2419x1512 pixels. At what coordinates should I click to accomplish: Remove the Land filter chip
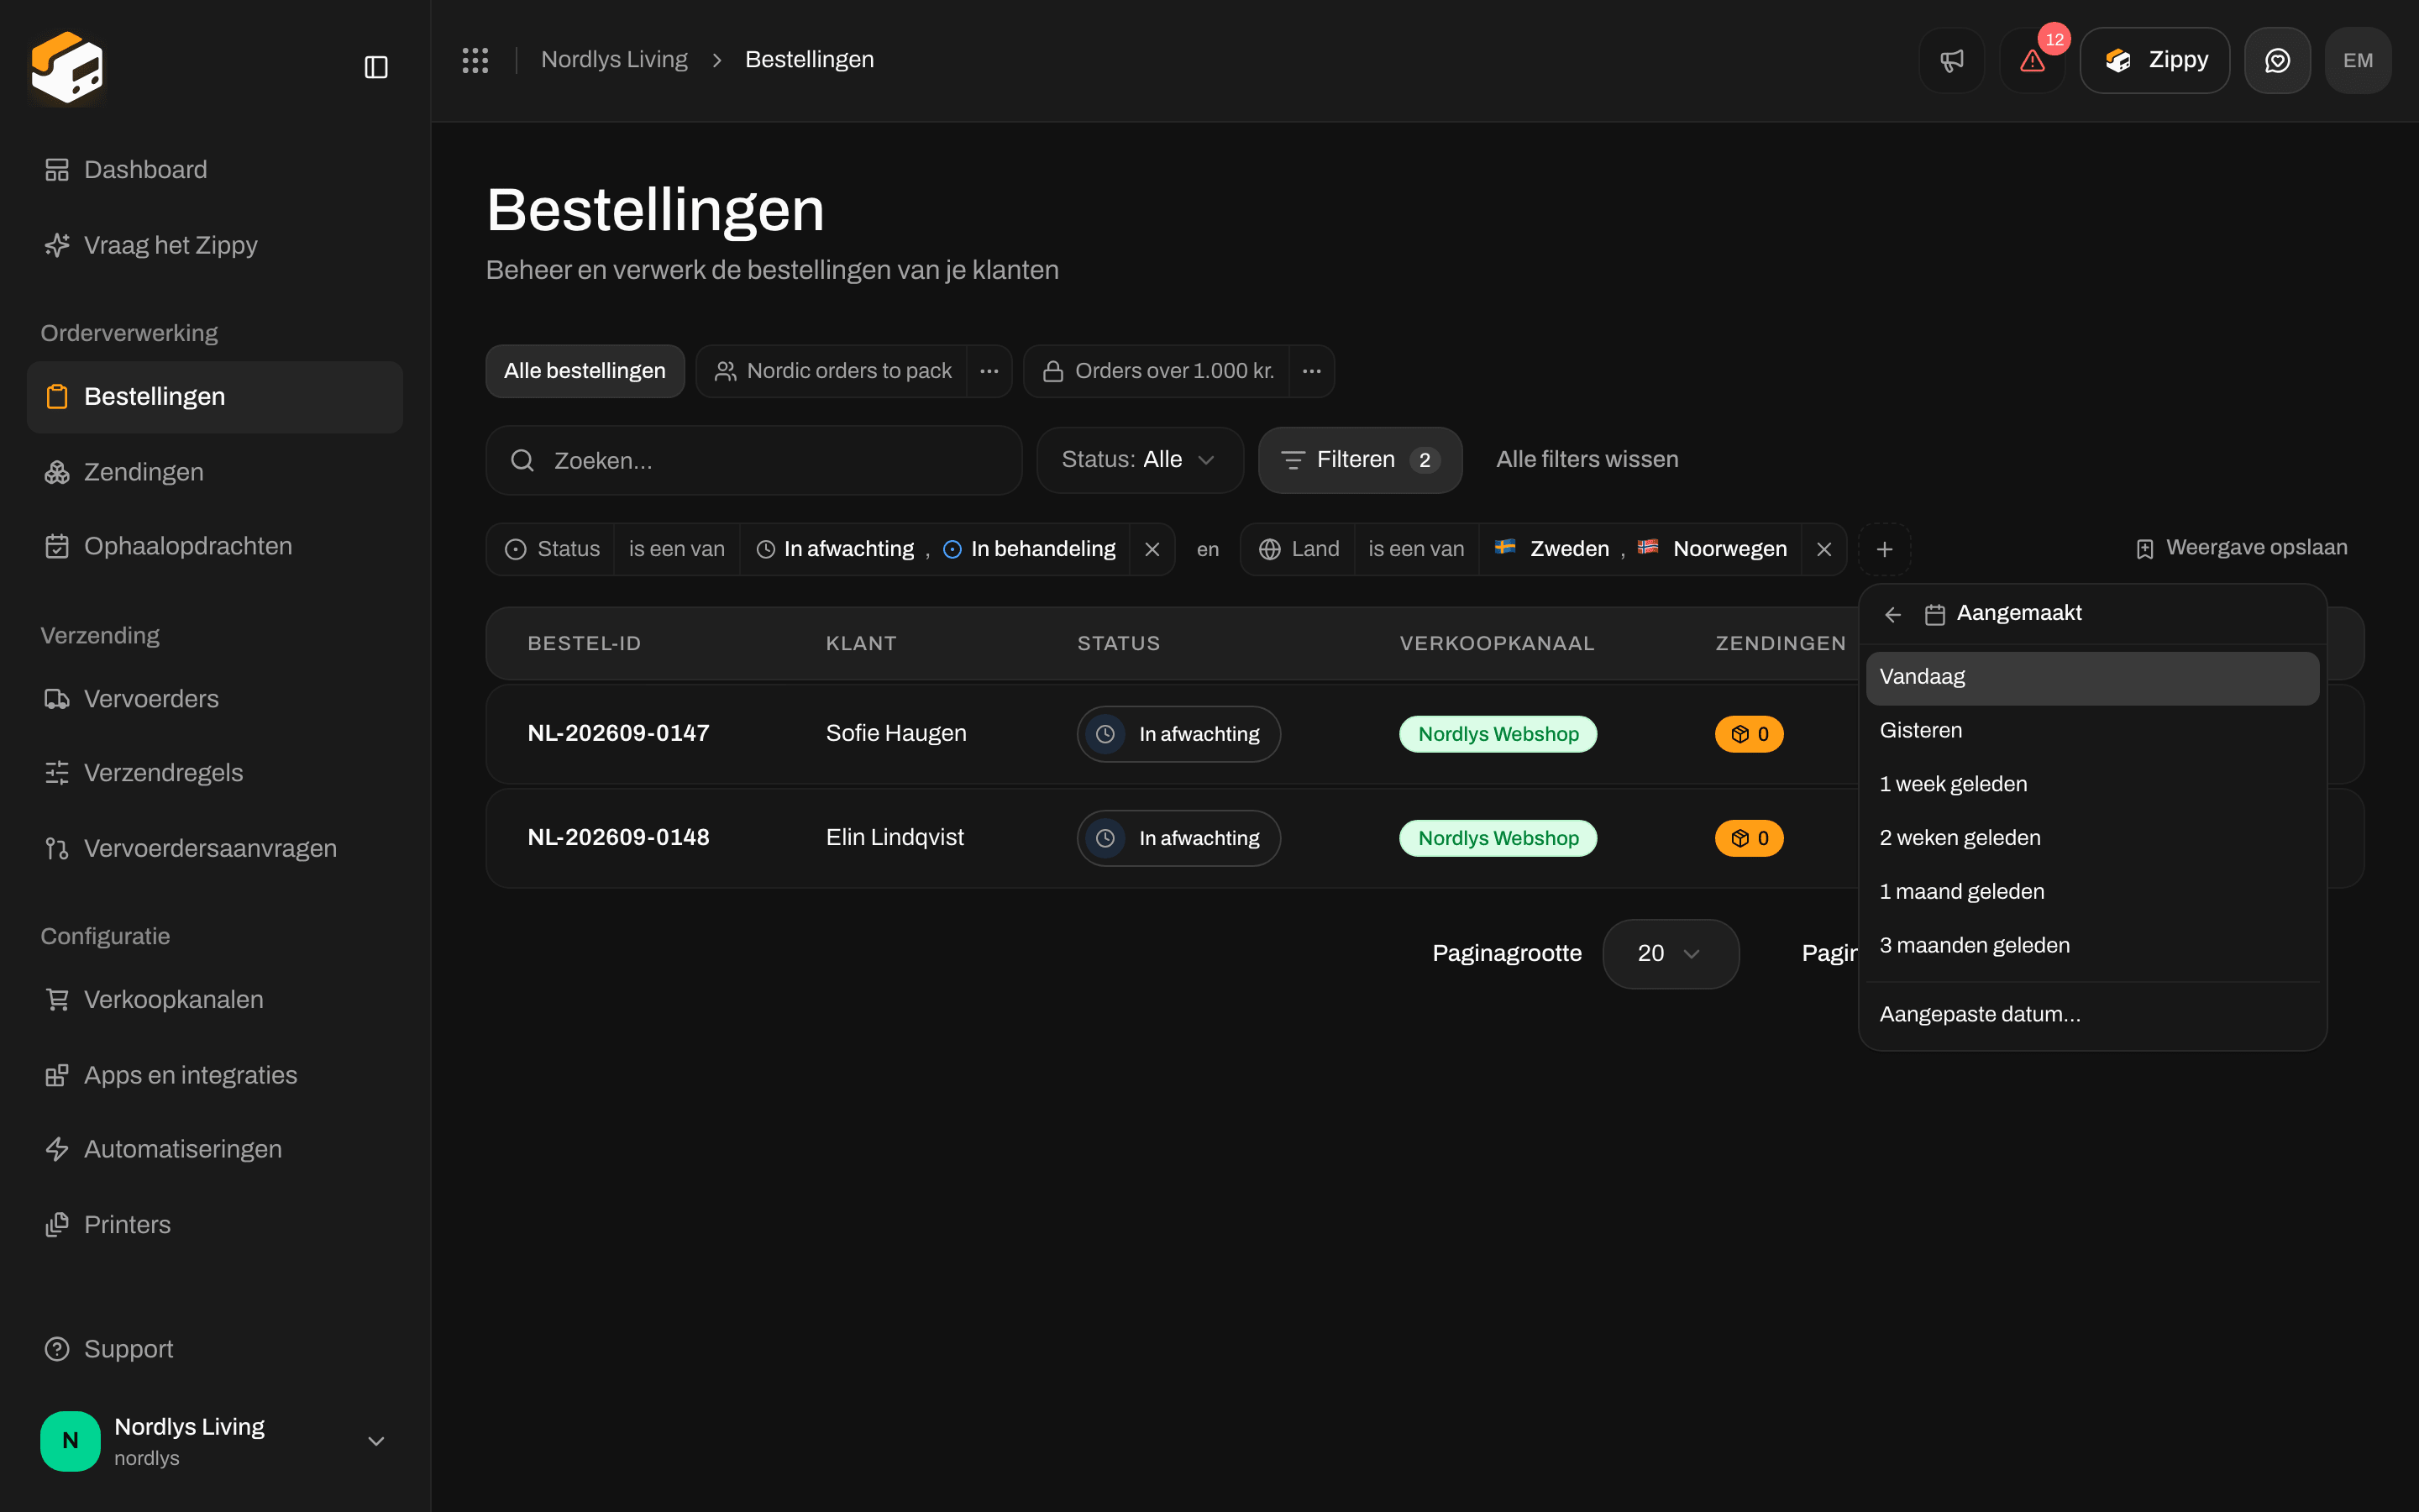1823,549
